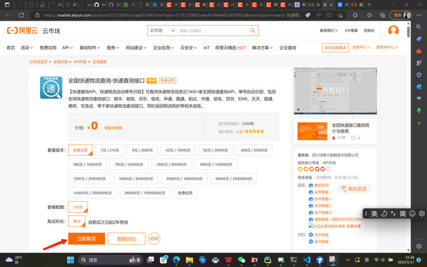Click the Edge sidebar add plus icon
Viewport: 427px width, 267px height.
tap(419, 124)
